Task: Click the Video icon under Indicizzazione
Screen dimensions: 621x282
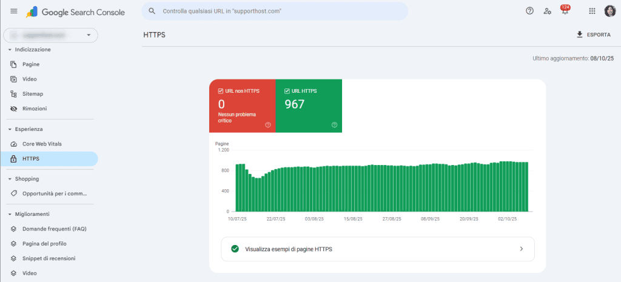Action: (14, 79)
